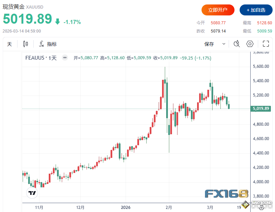Image resolution: width=275 pixels, height=212 pixels.
Task: Open chart settings via hexagon gear icon
Action: pyautogui.click(x=250, y=44)
